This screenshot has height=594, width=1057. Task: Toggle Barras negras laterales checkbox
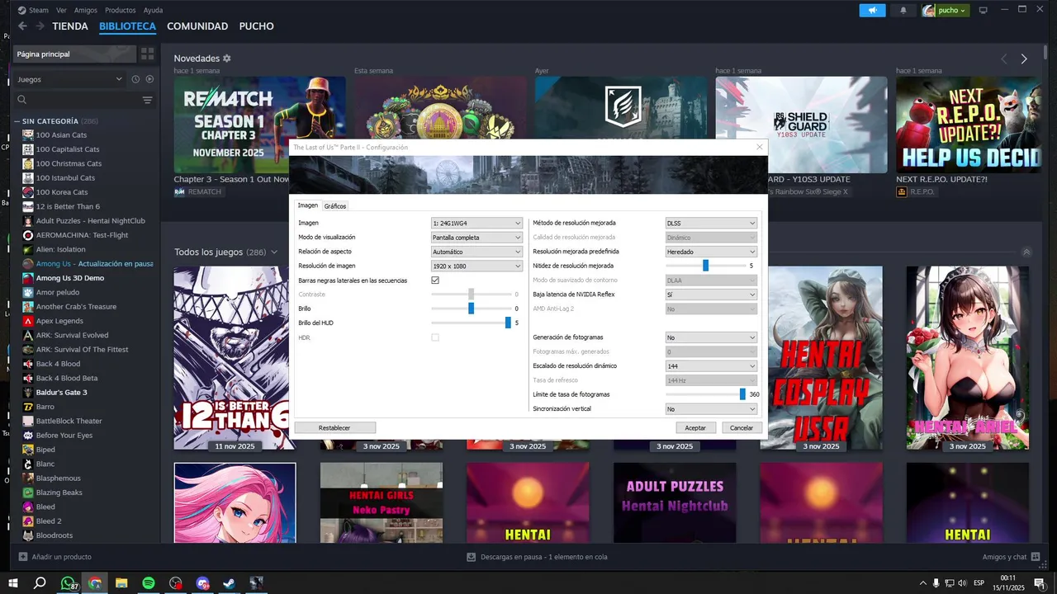click(x=435, y=280)
